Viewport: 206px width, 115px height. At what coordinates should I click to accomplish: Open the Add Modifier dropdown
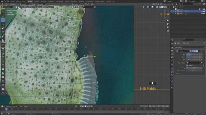[x=190, y=47]
